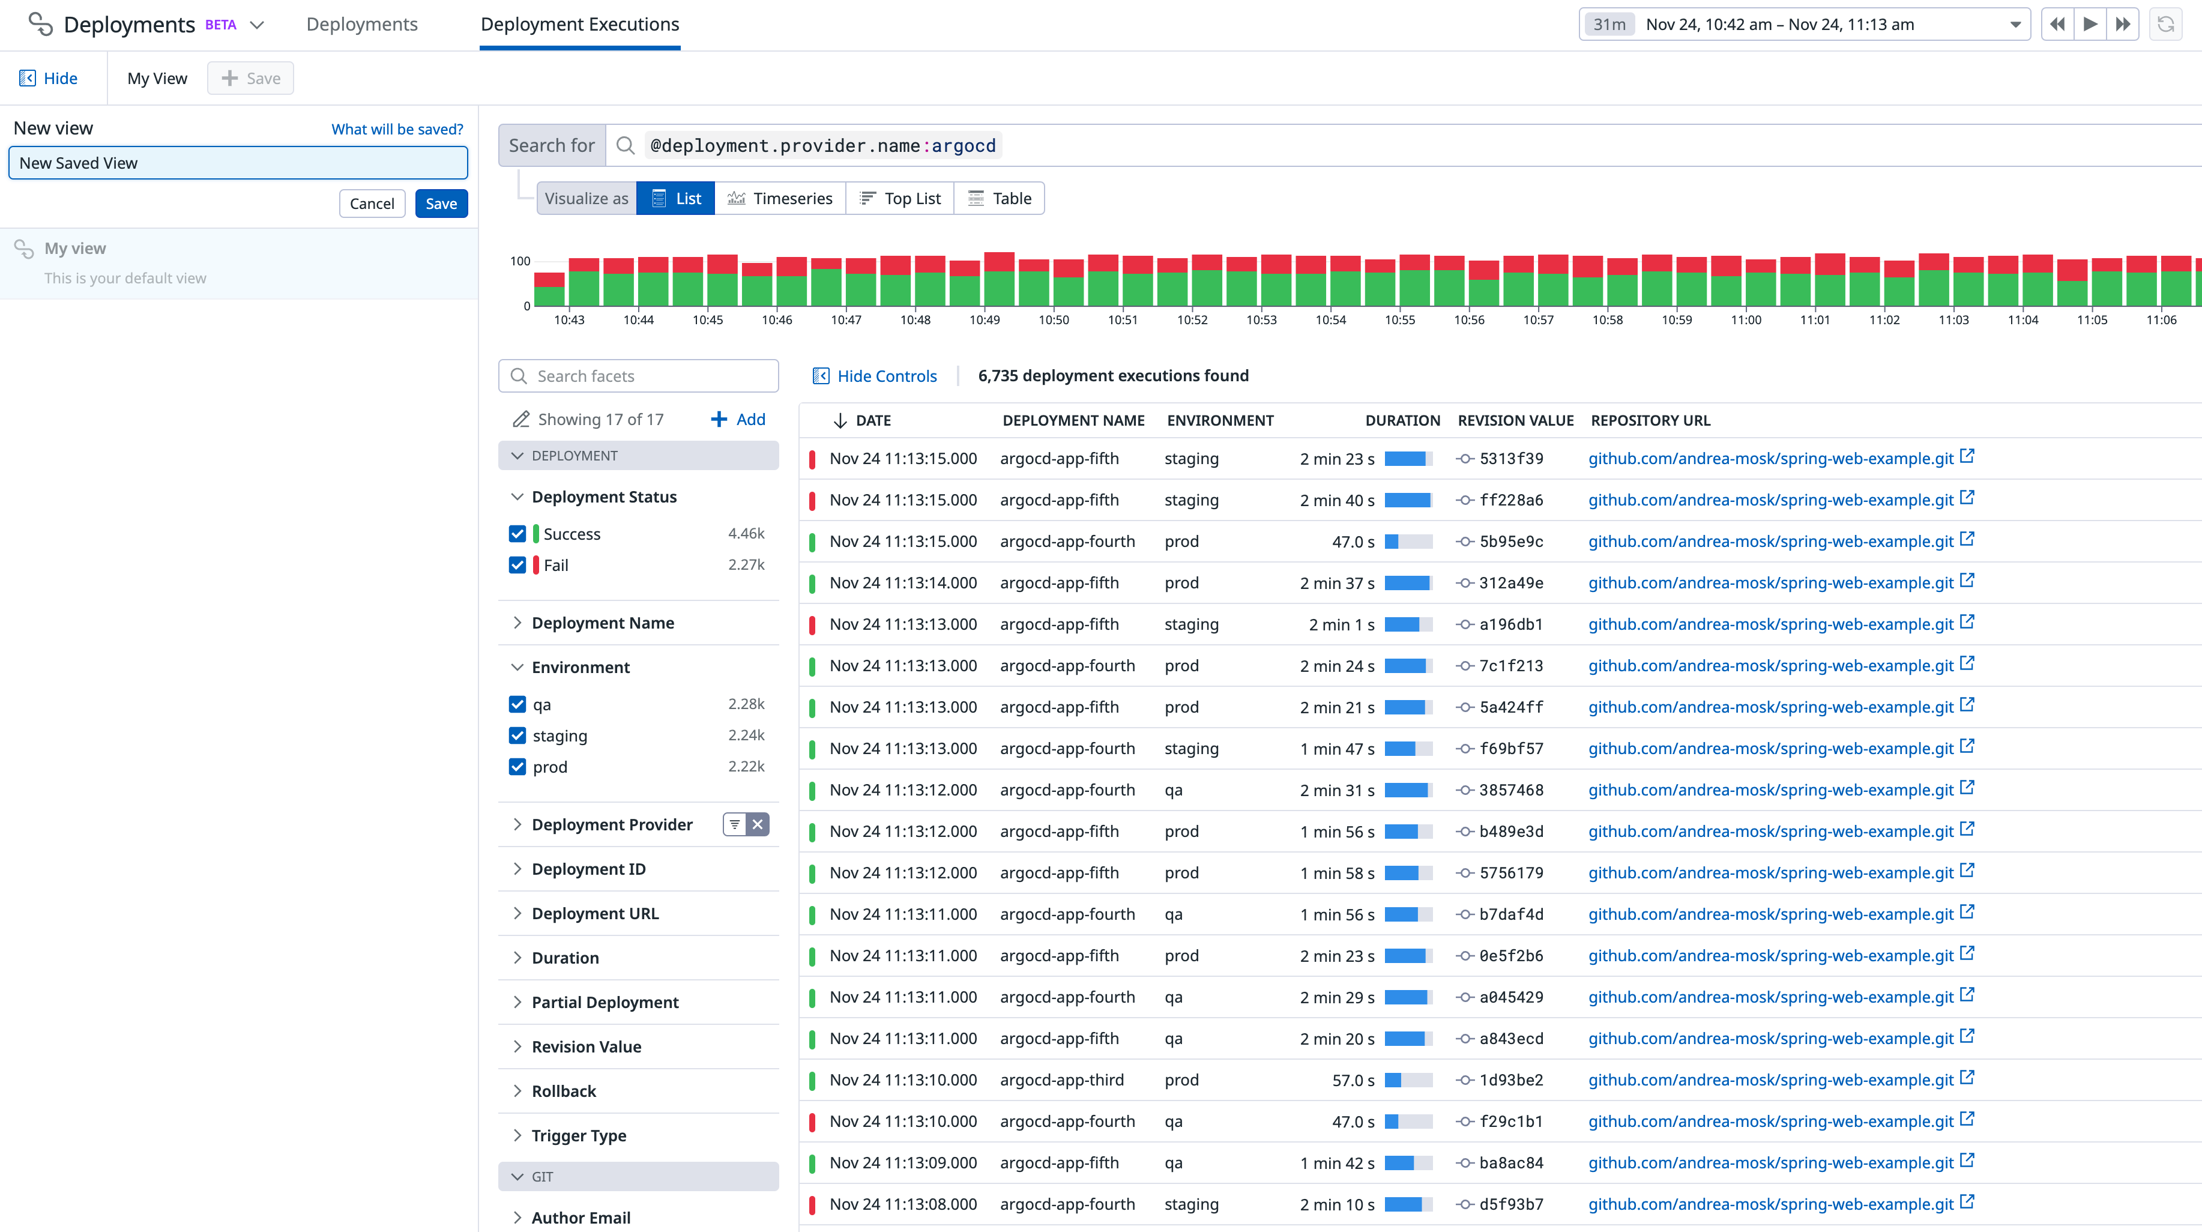Screen dimensions: 2202x1232
Task: Collapse the Deployment Status facet
Action: [x=517, y=497]
